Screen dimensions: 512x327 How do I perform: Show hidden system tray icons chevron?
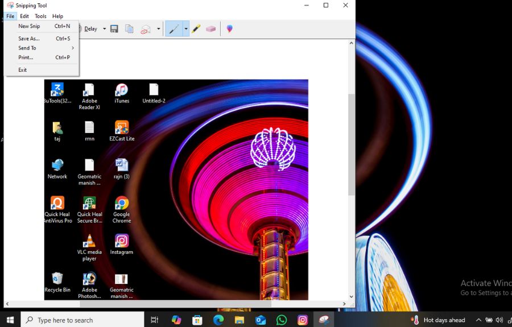(478, 320)
